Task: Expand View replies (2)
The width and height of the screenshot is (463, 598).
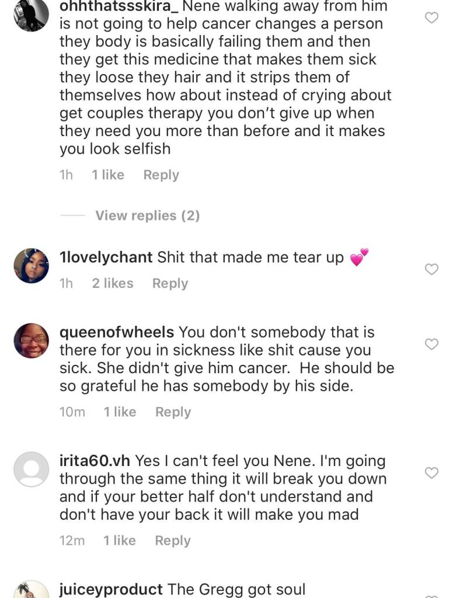Action: [x=147, y=215]
